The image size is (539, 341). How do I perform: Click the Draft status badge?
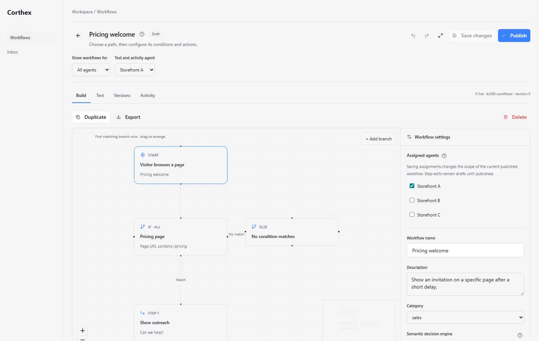[156, 34]
